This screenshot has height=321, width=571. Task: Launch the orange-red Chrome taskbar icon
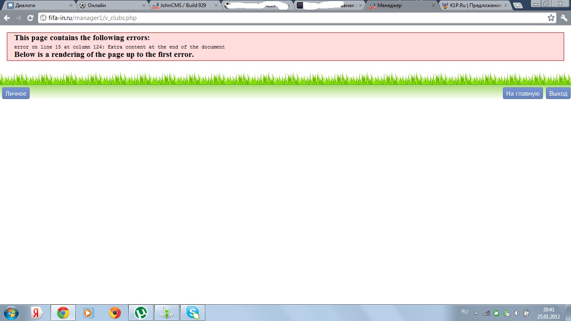[x=115, y=313]
